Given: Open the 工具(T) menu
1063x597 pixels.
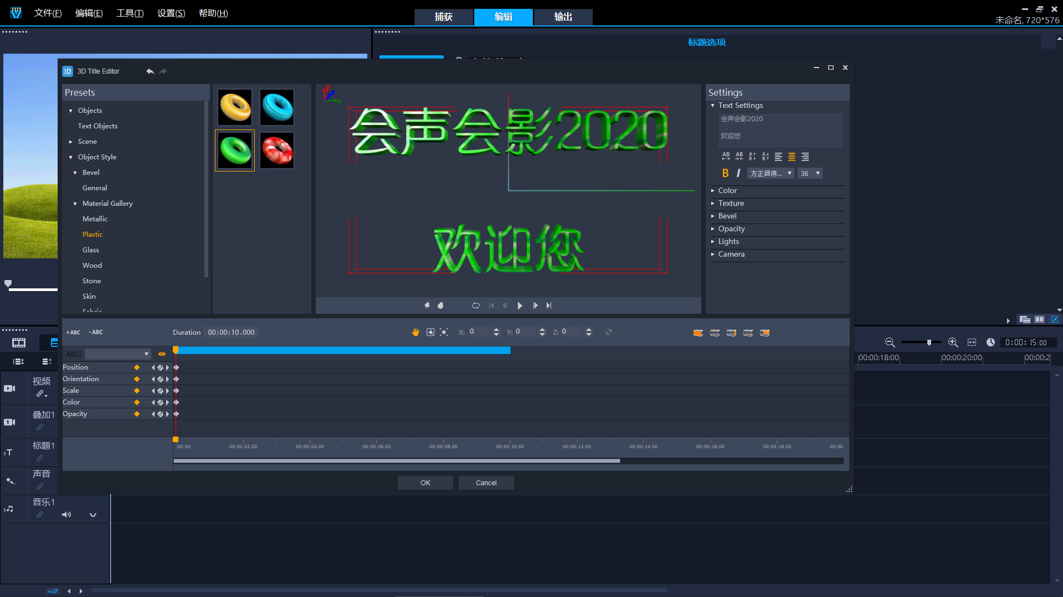Looking at the screenshot, I should (130, 13).
